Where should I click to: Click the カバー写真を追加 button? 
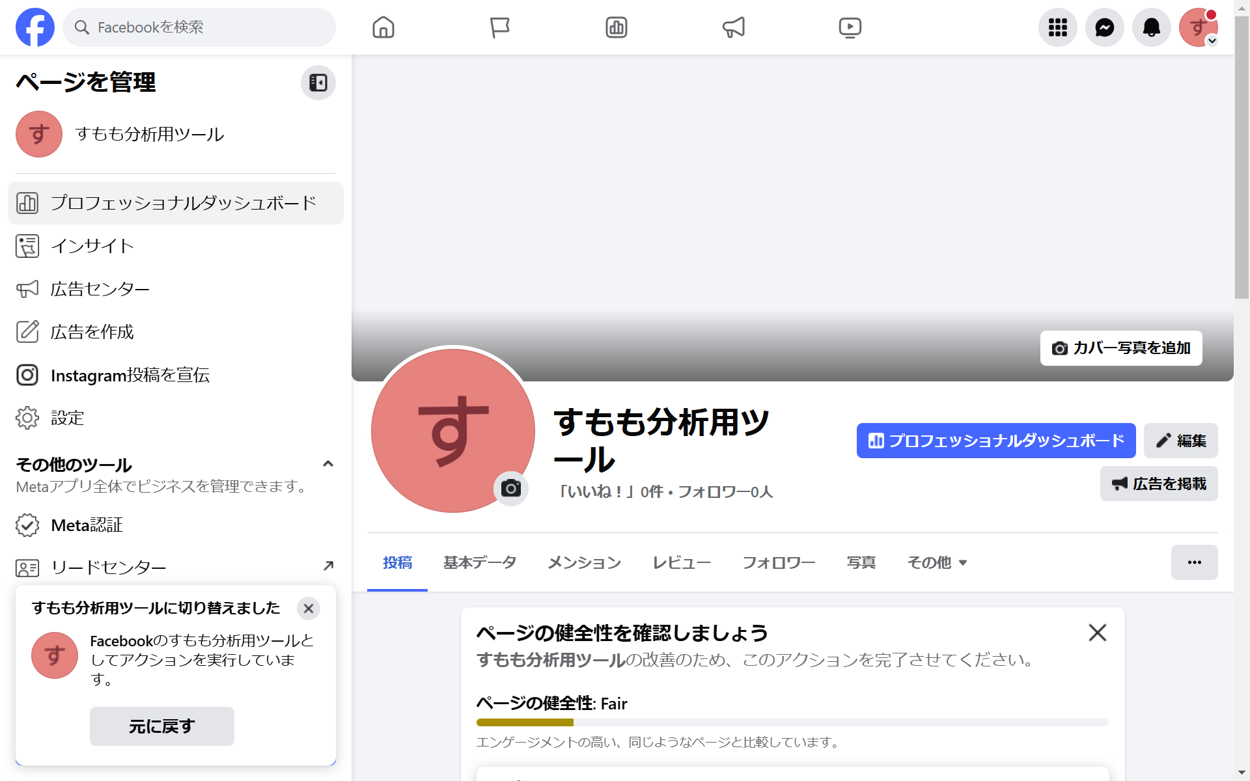(x=1120, y=348)
